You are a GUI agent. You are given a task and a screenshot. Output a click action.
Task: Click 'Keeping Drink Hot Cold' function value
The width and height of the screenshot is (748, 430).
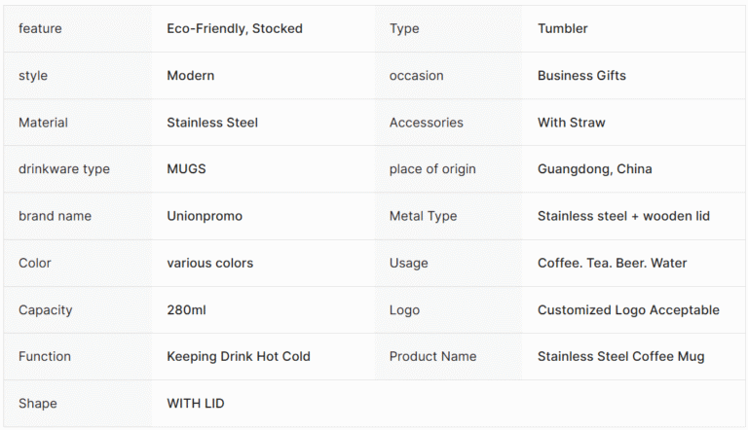tap(239, 357)
